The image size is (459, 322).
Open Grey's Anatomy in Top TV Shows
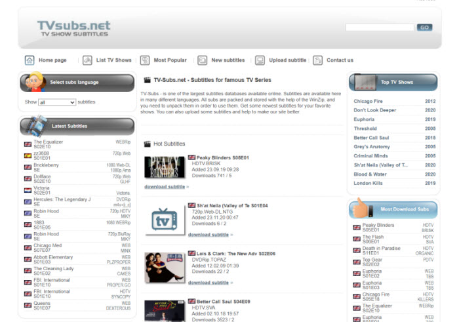[x=372, y=147]
